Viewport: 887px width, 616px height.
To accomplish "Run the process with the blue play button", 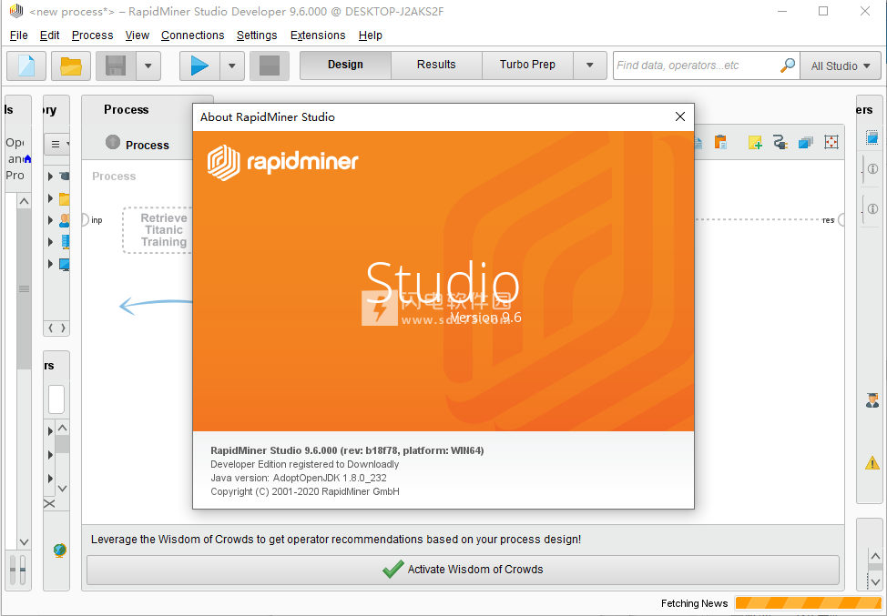I will tap(199, 66).
